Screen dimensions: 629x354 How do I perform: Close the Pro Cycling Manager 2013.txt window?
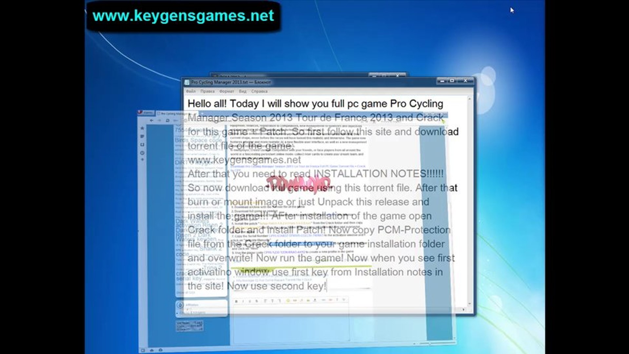pyautogui.click(x=465, y=81)
